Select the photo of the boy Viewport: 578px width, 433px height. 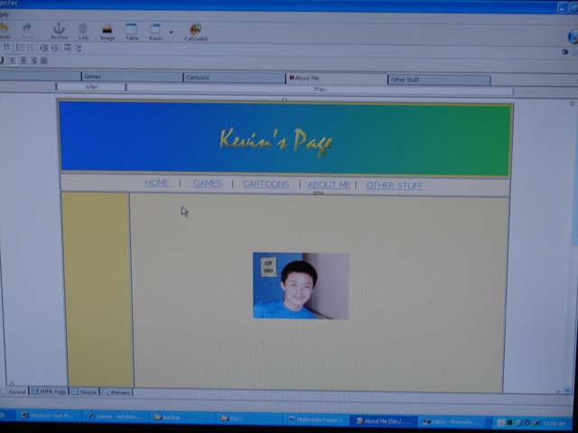301,285
